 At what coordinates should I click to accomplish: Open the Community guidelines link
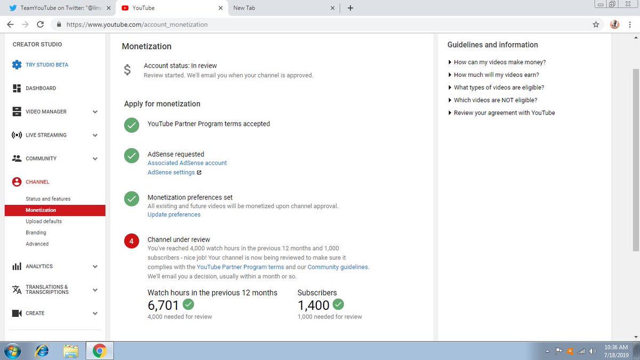338,267
